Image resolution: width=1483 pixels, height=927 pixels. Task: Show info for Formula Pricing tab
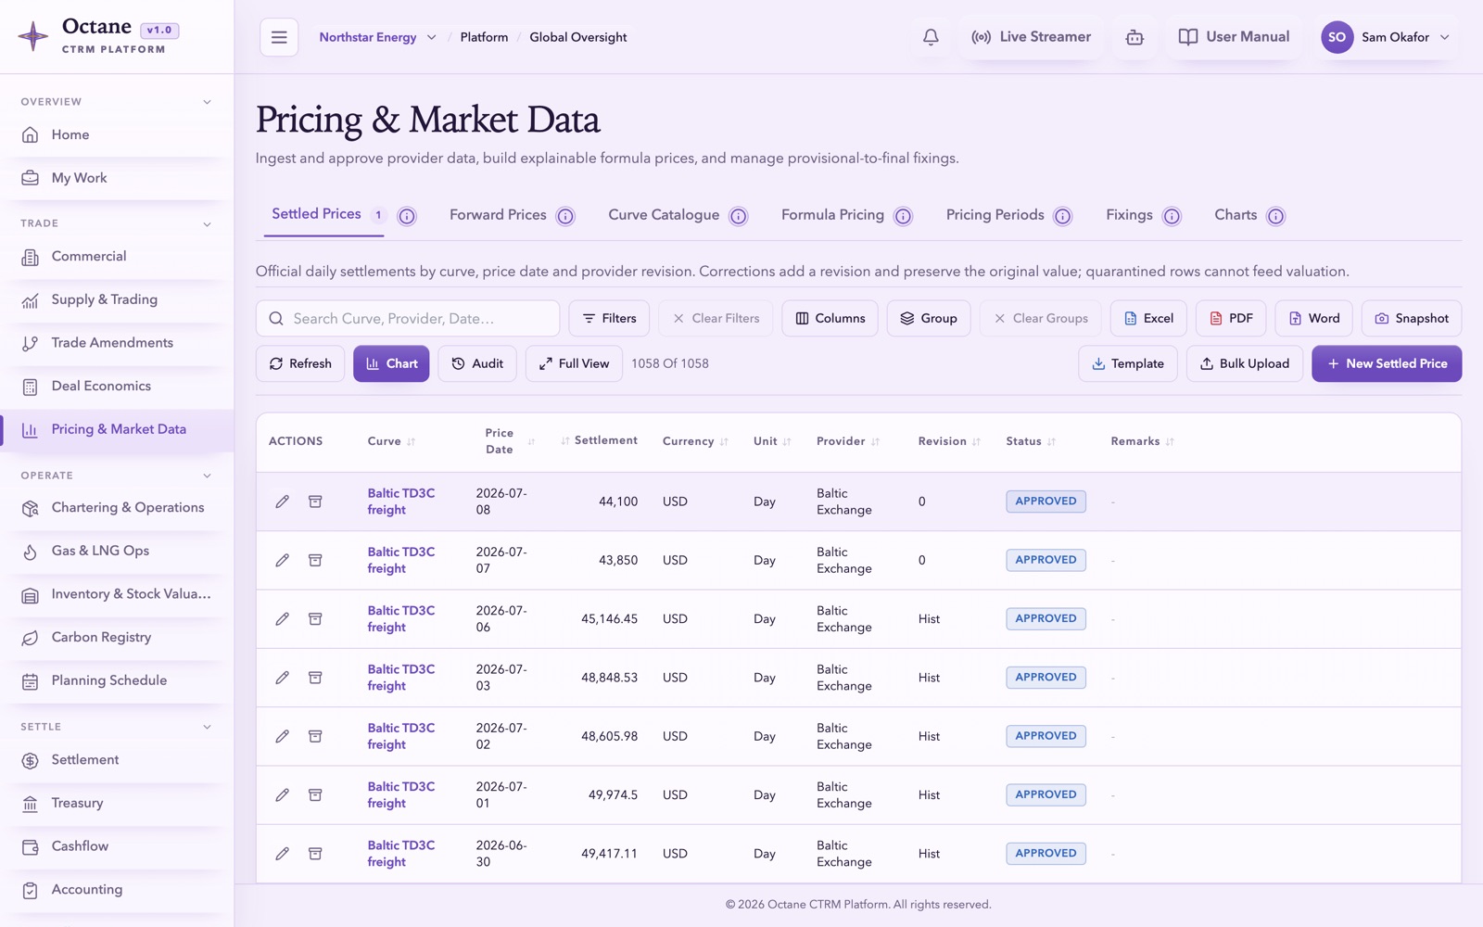click(x=903, y=216)
